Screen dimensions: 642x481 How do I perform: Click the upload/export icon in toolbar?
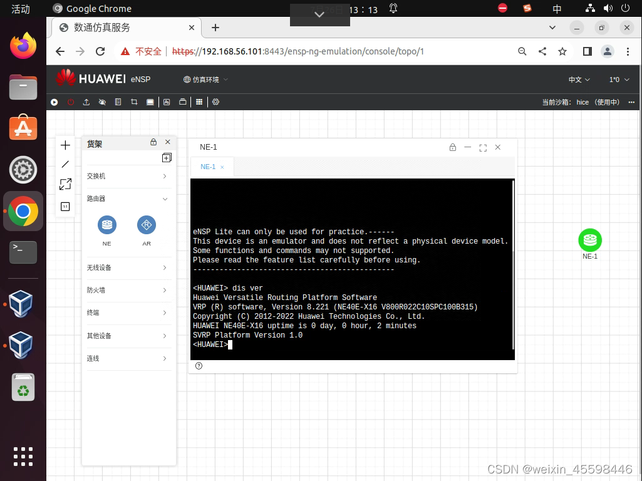point(86,102)
